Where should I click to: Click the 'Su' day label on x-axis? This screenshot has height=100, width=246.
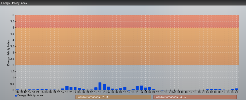(x=141, y=92)
